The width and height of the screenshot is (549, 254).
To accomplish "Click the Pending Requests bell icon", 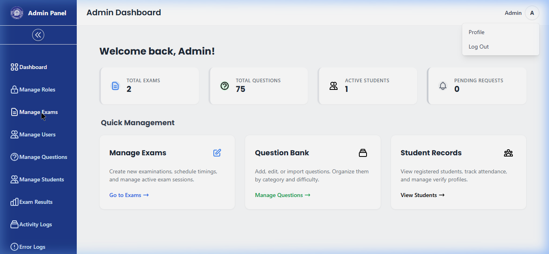I will [443, 86].
